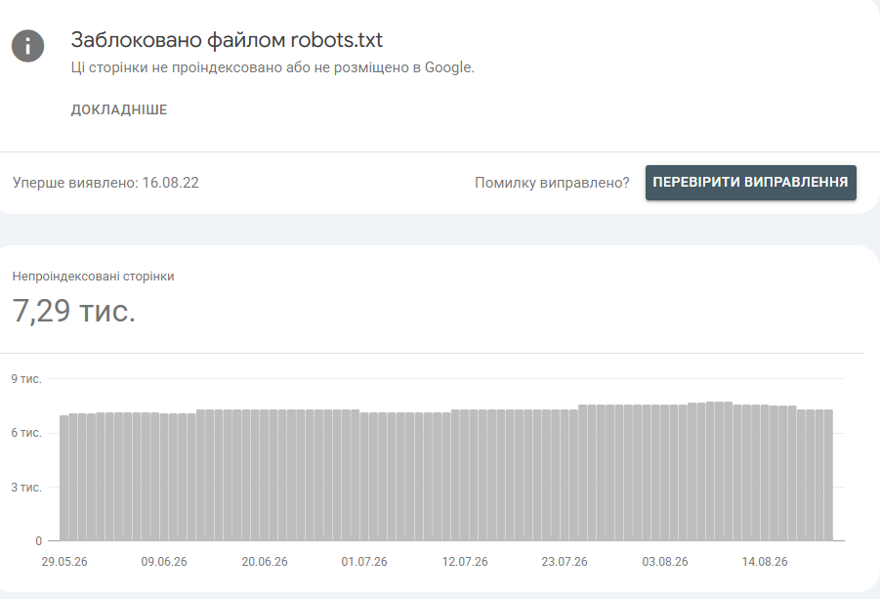The width and height of the screenshot is (880, 599).
Task: Select the 6 тис. y-axis label
Action: (26, 433)
